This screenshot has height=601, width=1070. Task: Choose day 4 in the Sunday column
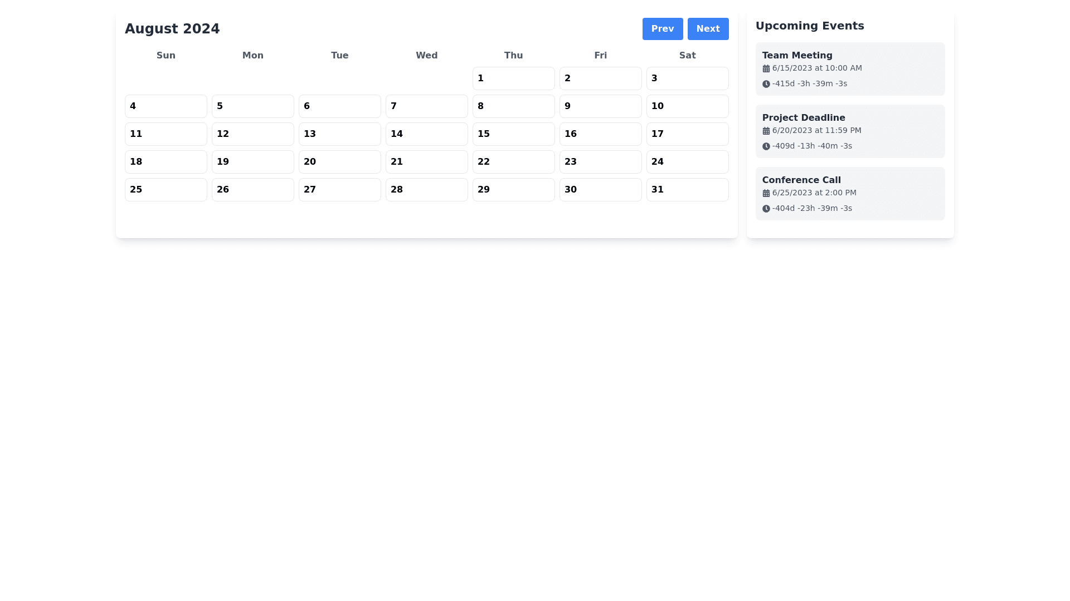click(166, 106)
